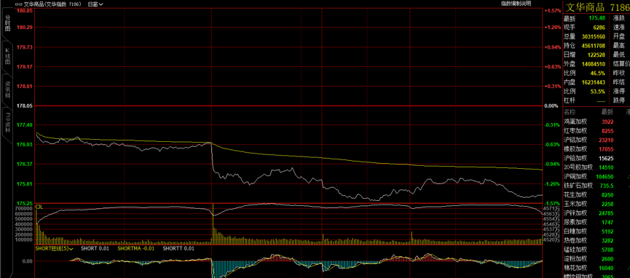This screenshot has width=630, height=278.
Task: Open the F10资料 side tab
Action: [7, 122]
